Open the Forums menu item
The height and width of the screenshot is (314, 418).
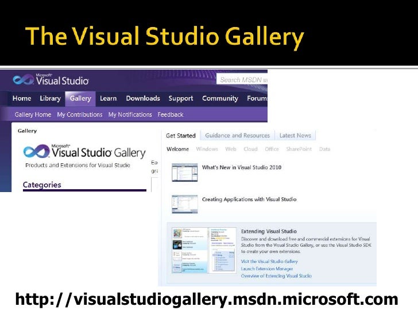pyautogui.click(x=257, y=98)
